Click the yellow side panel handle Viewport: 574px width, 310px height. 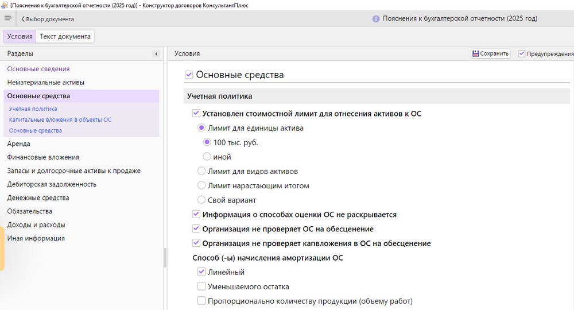[2, 249]
